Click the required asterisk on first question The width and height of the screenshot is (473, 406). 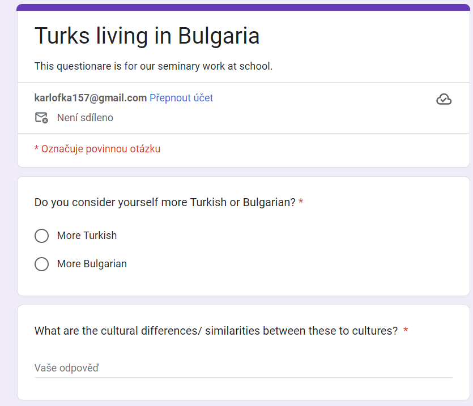tap(301, 202)
